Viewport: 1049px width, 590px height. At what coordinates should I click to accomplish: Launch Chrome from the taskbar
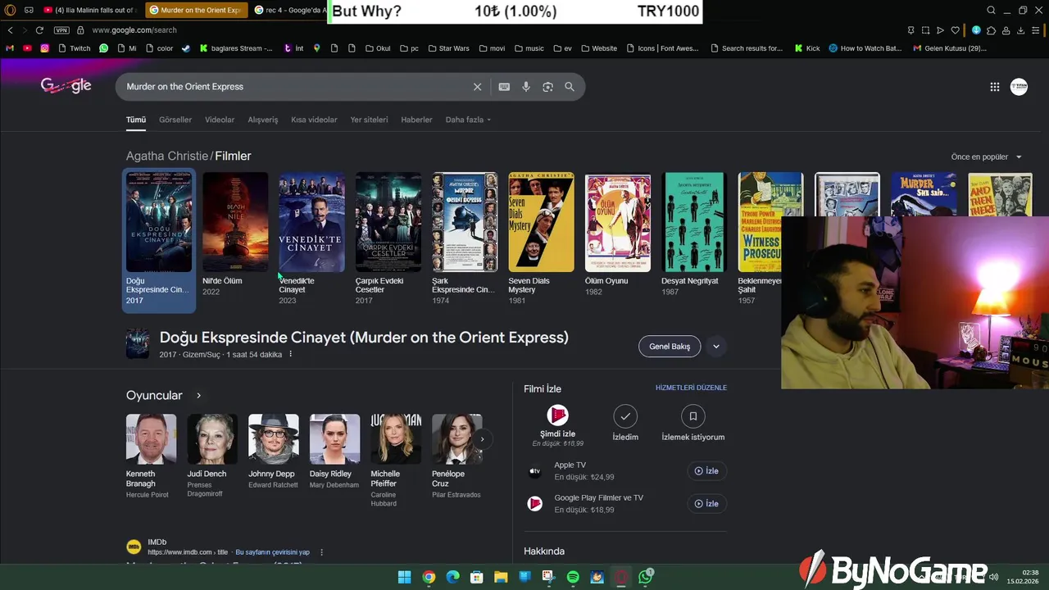(x=429, y=577)
